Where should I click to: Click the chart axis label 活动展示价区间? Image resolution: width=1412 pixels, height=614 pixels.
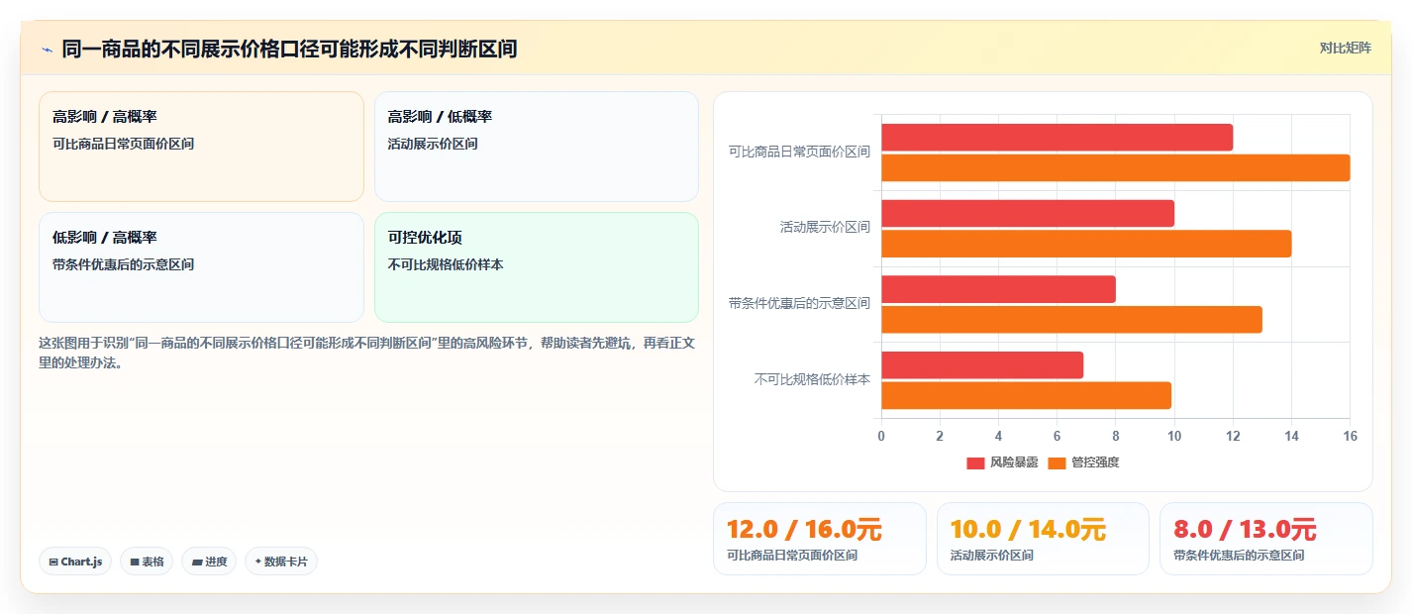click(x=825, y=228)
